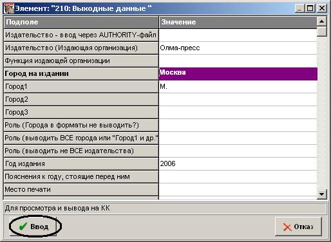The image size is (331, 242).
Task: Click the vertical scrollbar thumb
Action: click(322, 31)
